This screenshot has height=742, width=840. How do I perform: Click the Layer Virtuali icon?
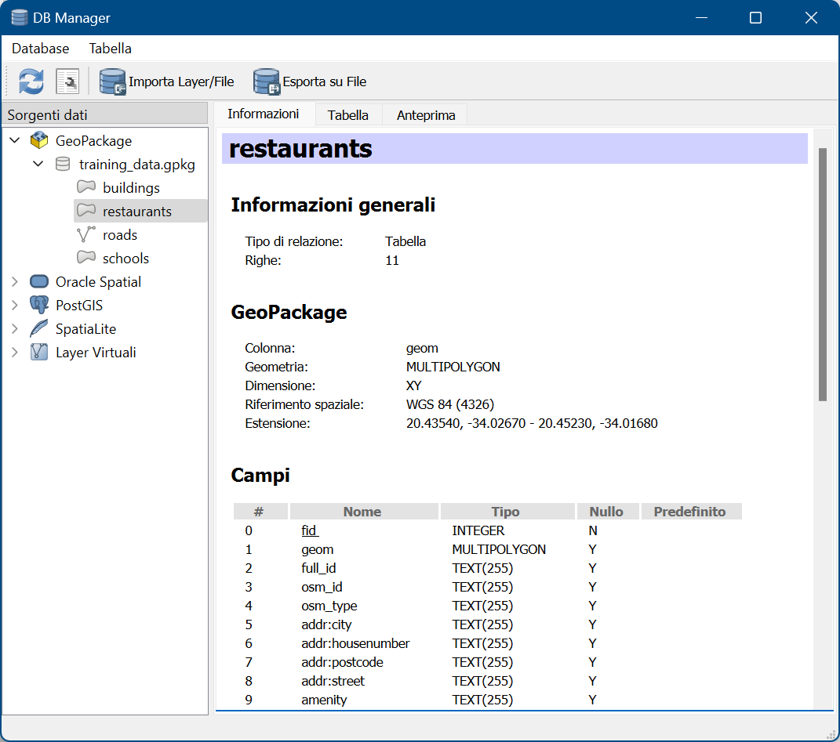point(39,352)
